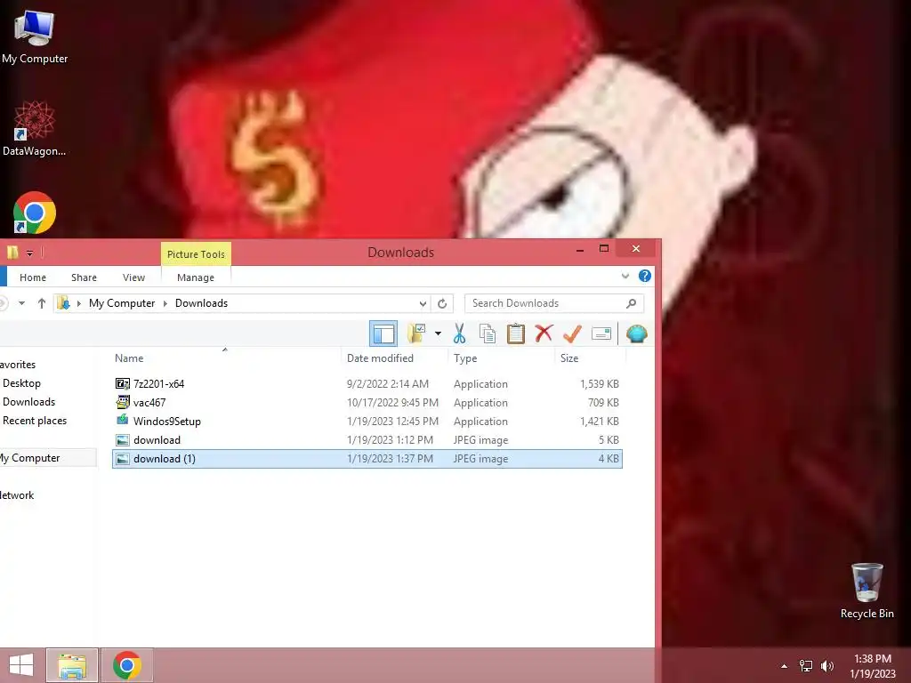Click the folder icon in the address bar
The image size is (911, 683).
[63, 302]
